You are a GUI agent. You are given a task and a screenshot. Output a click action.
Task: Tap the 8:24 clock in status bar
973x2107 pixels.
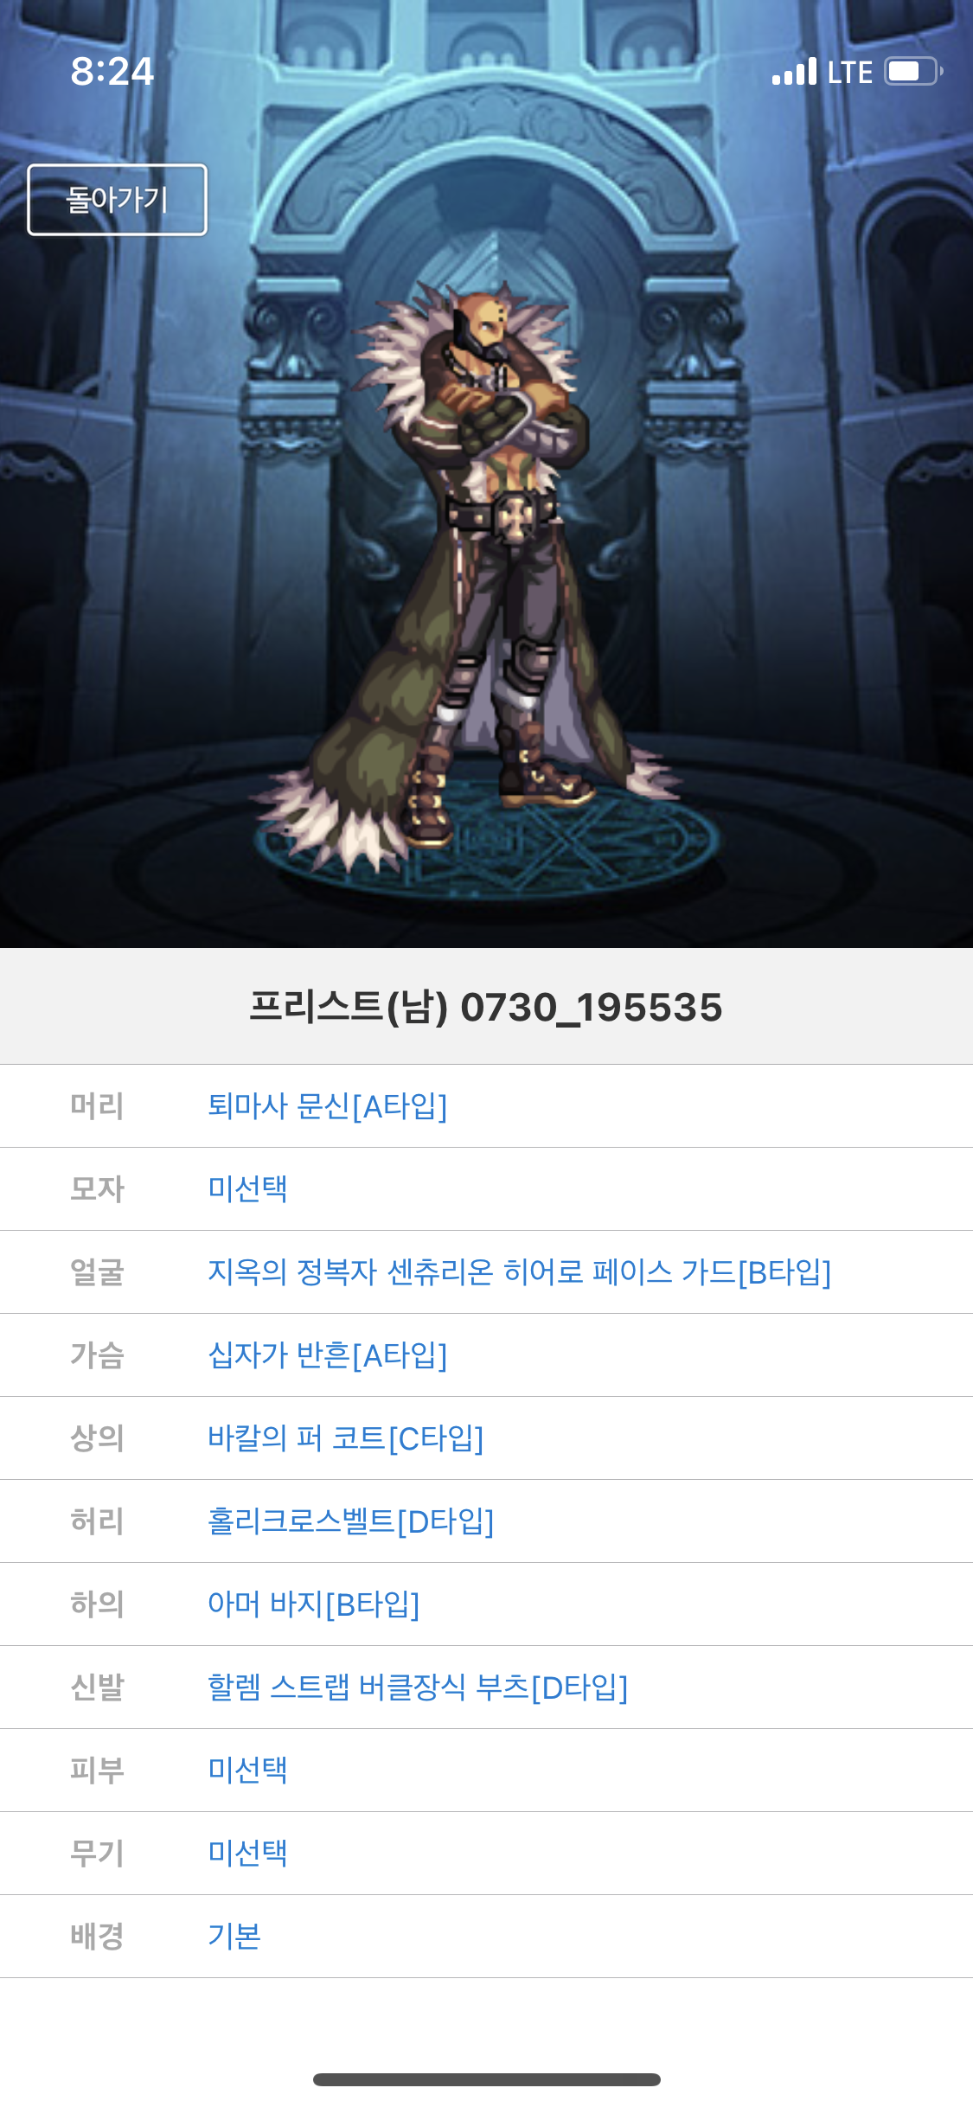click(x=112, y=71)
